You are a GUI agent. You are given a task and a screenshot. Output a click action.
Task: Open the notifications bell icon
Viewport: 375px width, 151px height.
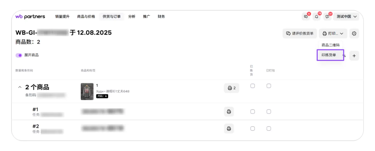pyautogui.click(x=317, y=17)
